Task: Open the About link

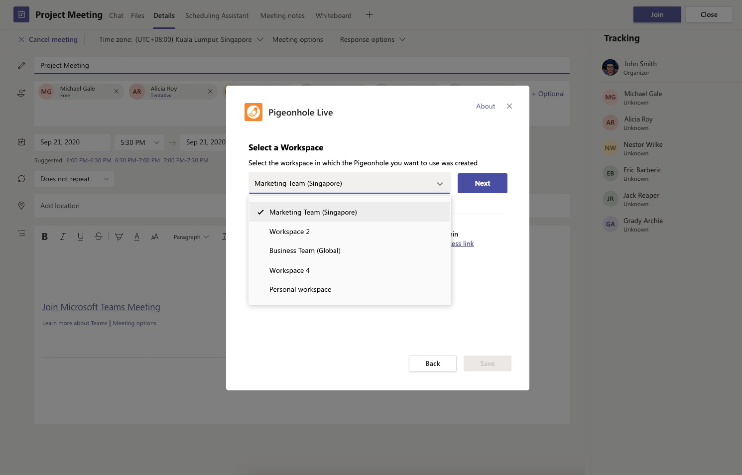Action: 486,106
